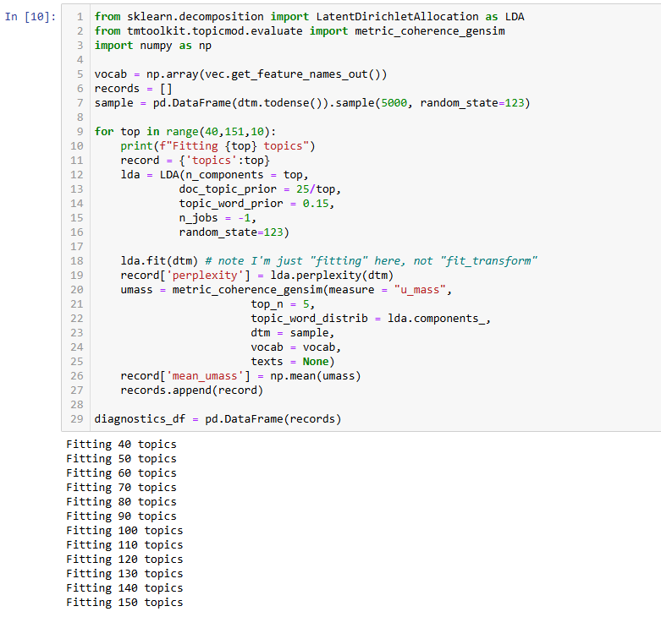This screenshot has height=617, width=661.
Task: Click output line 'Fitting 100 topics'
Action: click(x=124, y=530)
